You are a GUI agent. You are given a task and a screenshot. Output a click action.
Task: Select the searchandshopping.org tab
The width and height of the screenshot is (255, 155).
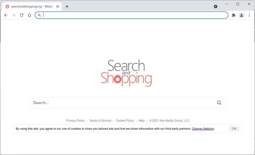tap(32, 6)
